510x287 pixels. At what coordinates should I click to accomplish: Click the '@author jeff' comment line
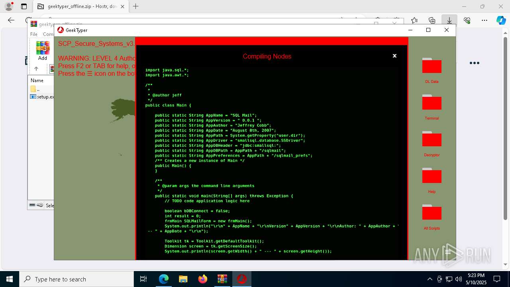tap(167, 95)
